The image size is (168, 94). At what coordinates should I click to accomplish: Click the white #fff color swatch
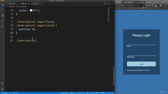(x=31, y=10)
